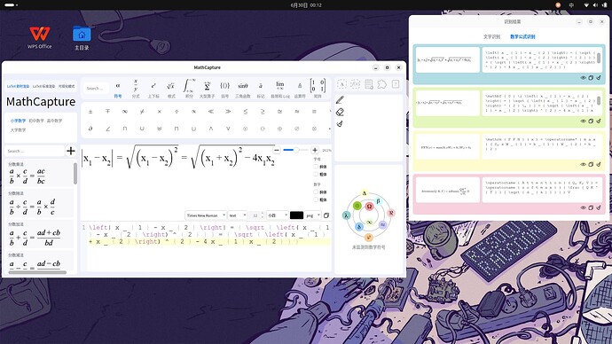Open the text style dropdown
Image resolution: width=612 pixels, height=344 pixels.
pyautogui.click(x=238, y=215)
